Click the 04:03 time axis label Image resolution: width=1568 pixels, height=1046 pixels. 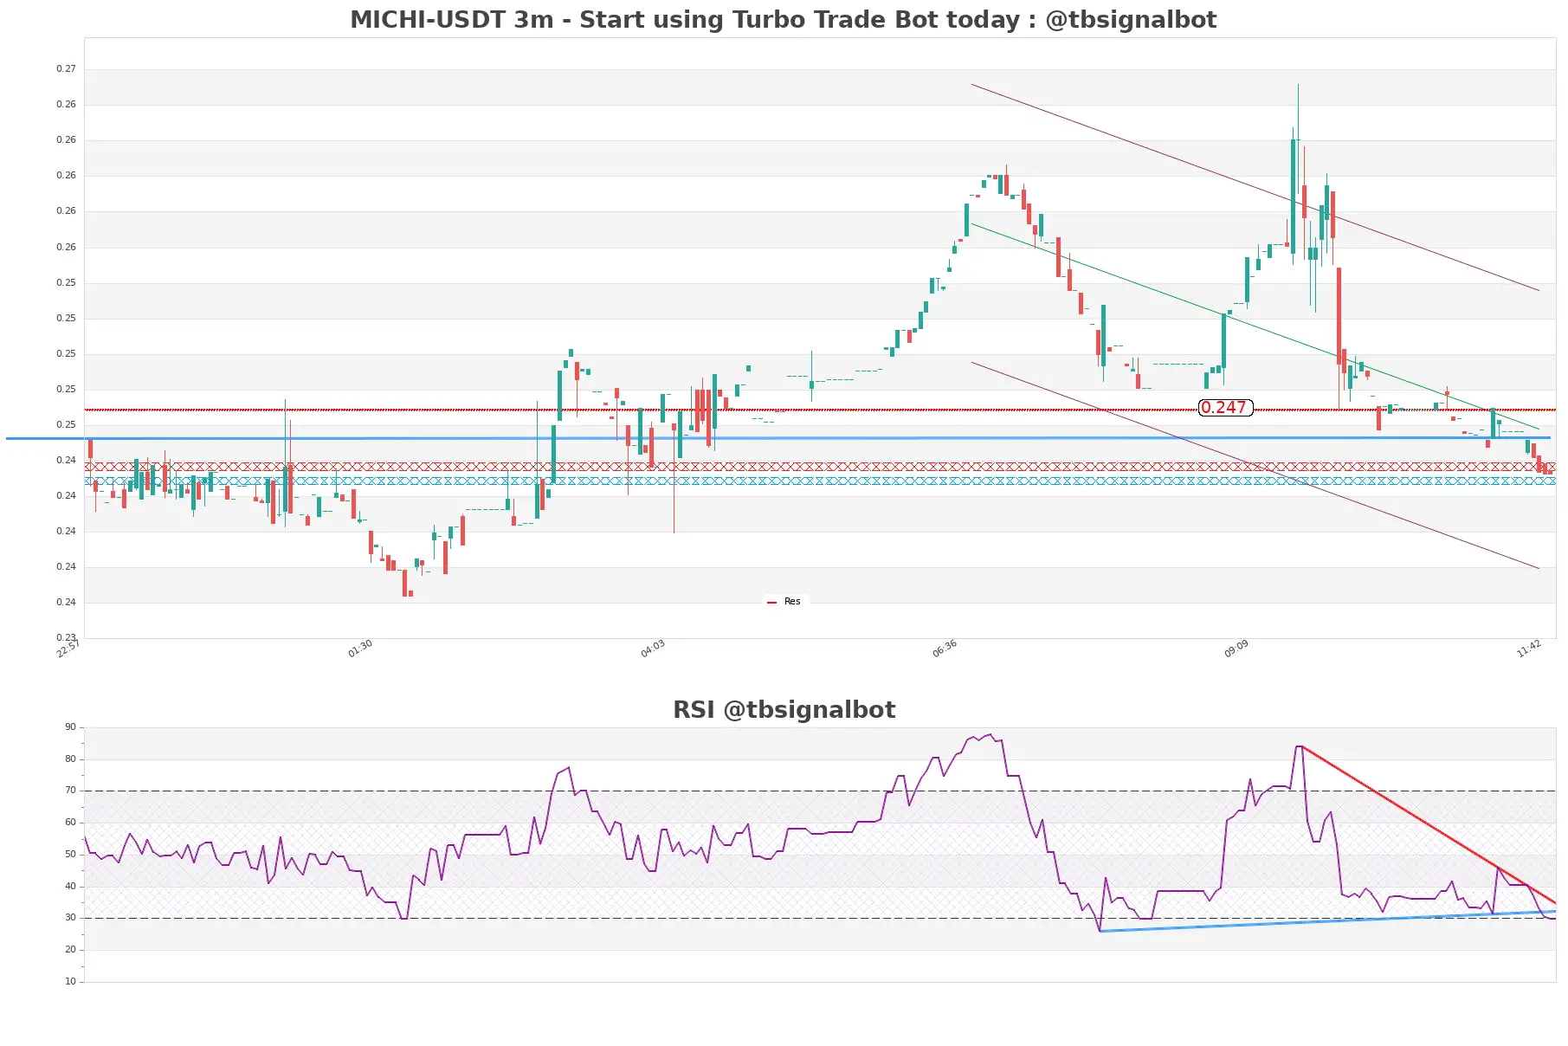pos(653,649)
